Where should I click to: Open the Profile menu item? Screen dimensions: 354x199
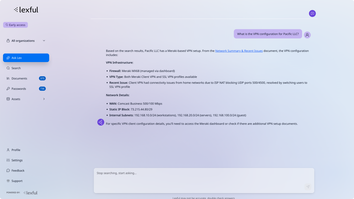click(x=15, y=150)
